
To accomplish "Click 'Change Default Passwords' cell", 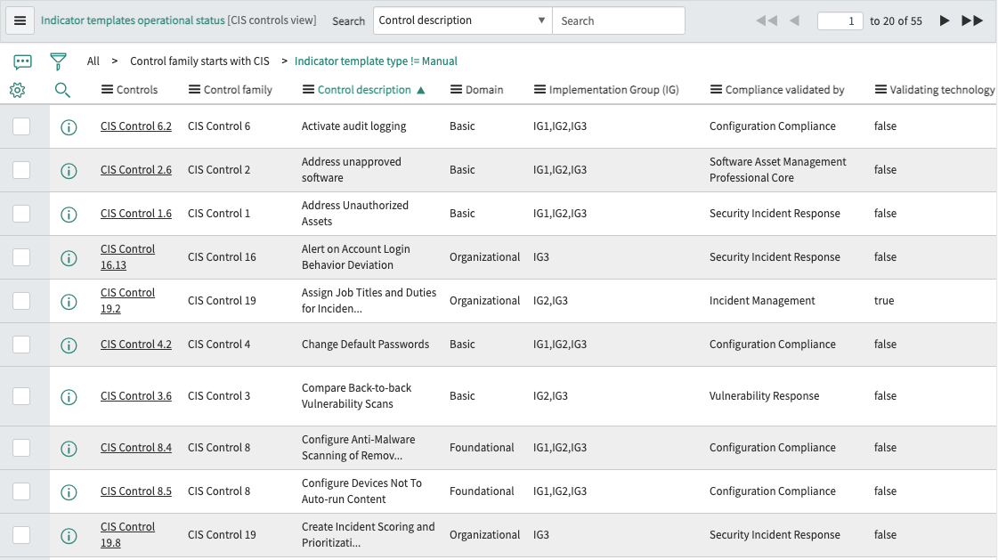I will [x=365, y=345].
